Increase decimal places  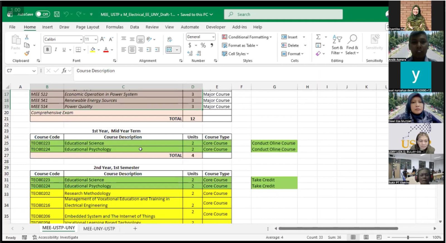coord(190,53)
